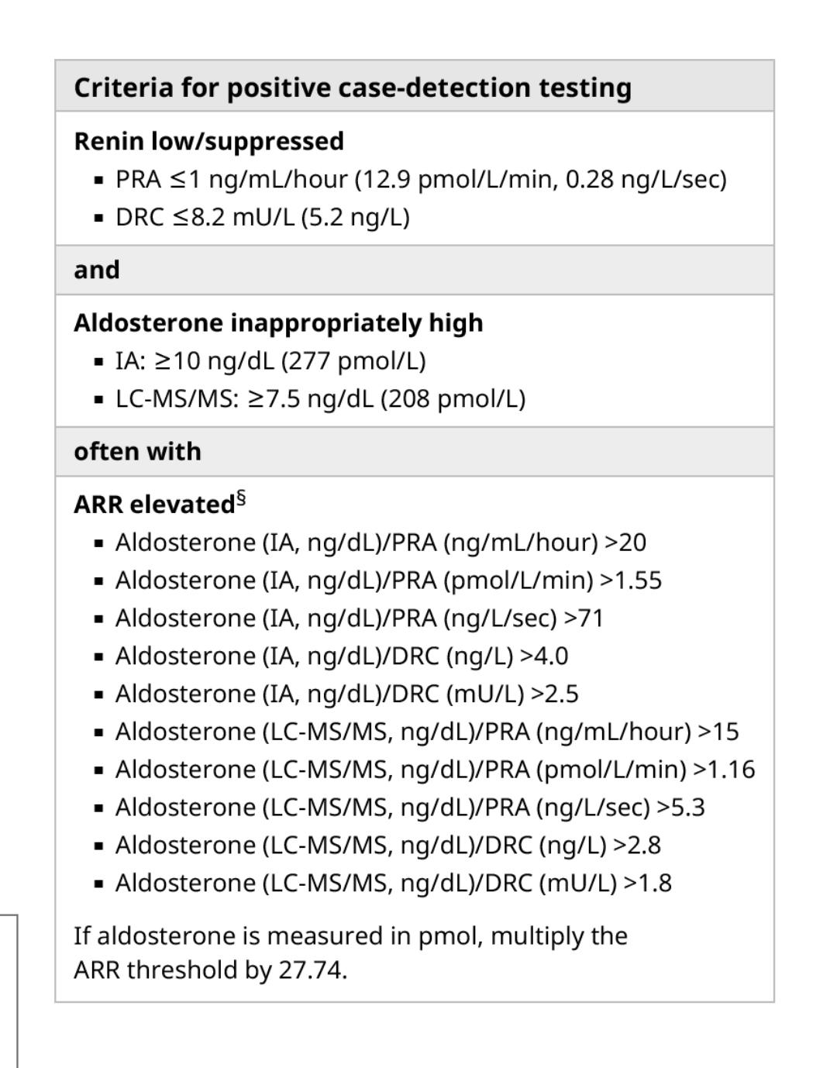837x1068 pixels.
Task: Click the LC-MS/MS ≥7.5 ng/dL bullet line
Action: tap(320, 398)
